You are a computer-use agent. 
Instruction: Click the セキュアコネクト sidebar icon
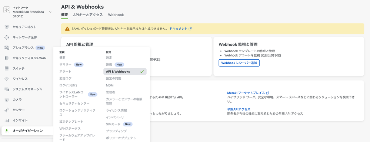tap(7, 27)
